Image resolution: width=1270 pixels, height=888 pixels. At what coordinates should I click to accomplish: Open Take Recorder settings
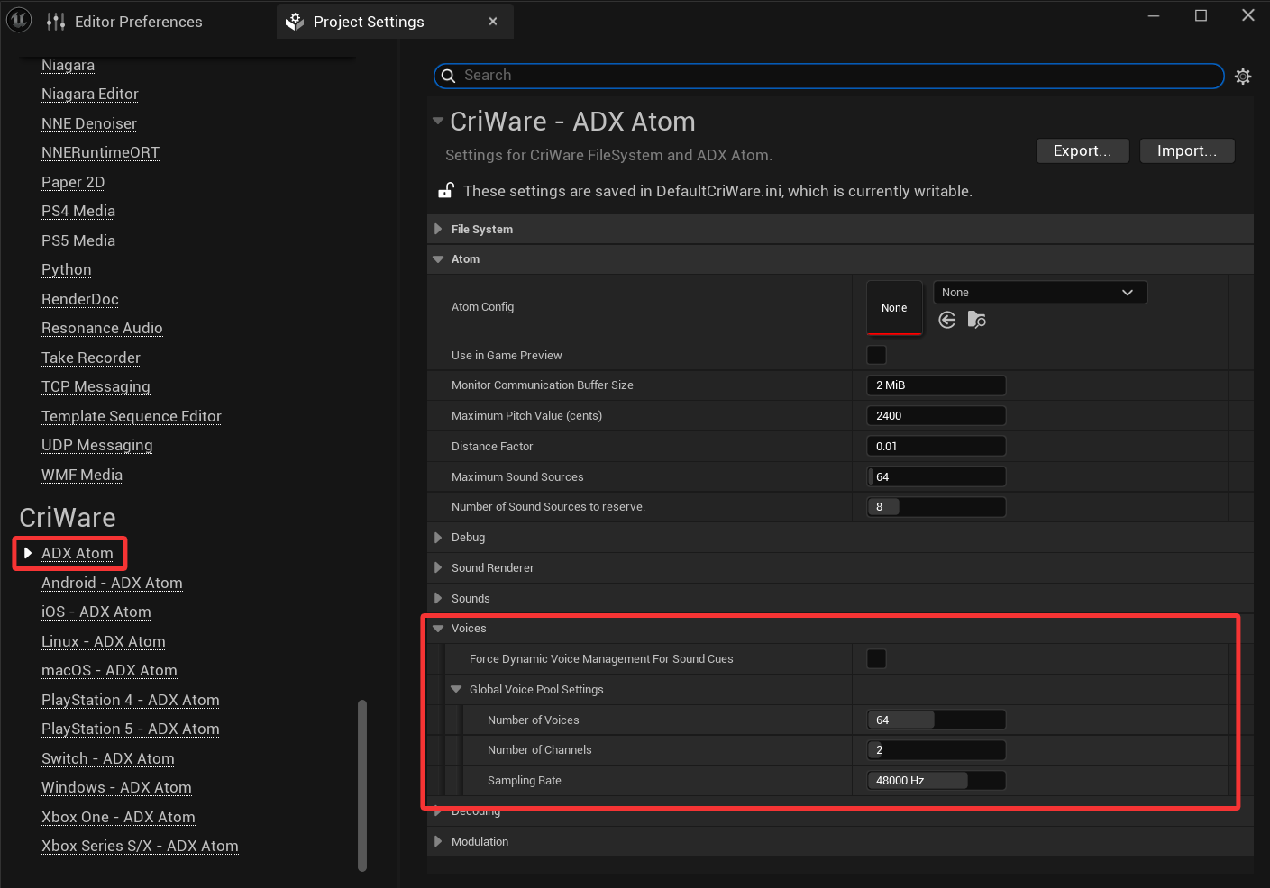[91, 358]
